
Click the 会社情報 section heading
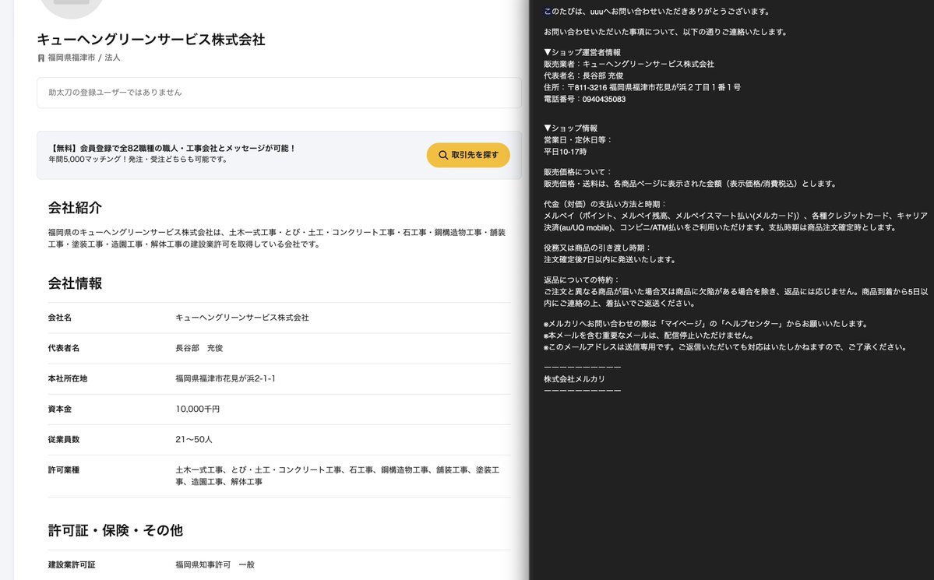tap(75, 283)
